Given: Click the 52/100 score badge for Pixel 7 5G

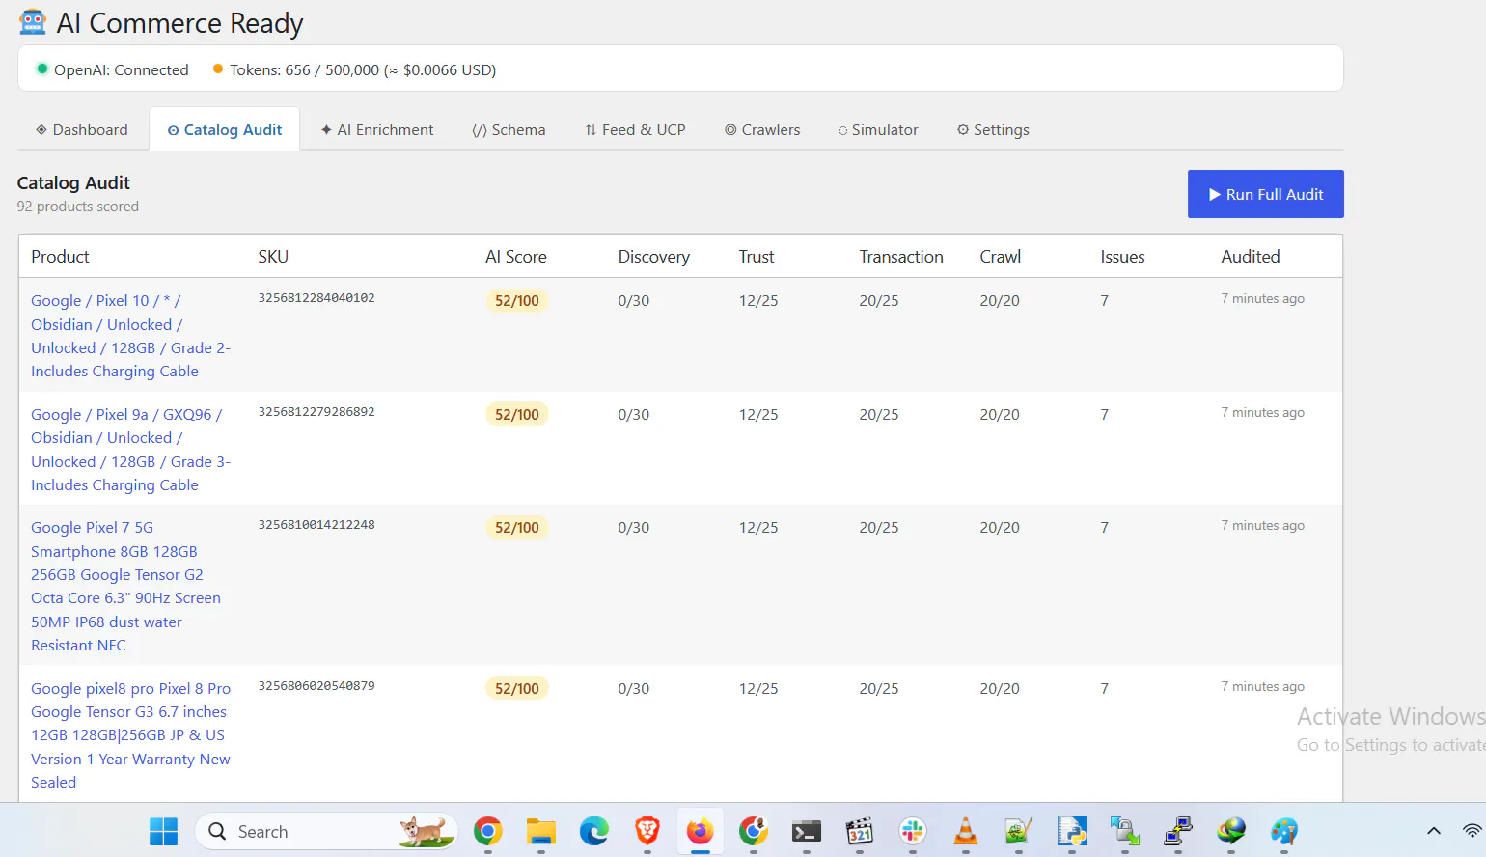Looking at the screenshot, I should (516, 528).
